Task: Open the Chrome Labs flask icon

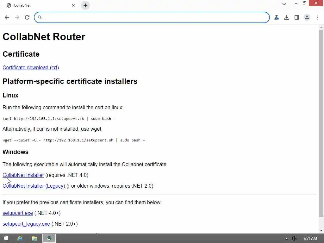Action: (277, 17)
